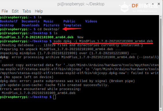
Task: Click the window title 'pi@raspberrypi: ~/Desktop'
Action: coord(81,4)
